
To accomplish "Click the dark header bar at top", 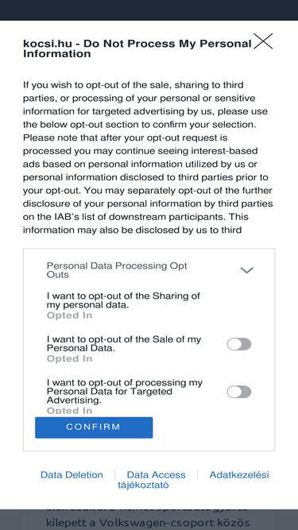I will click(149, 10).
